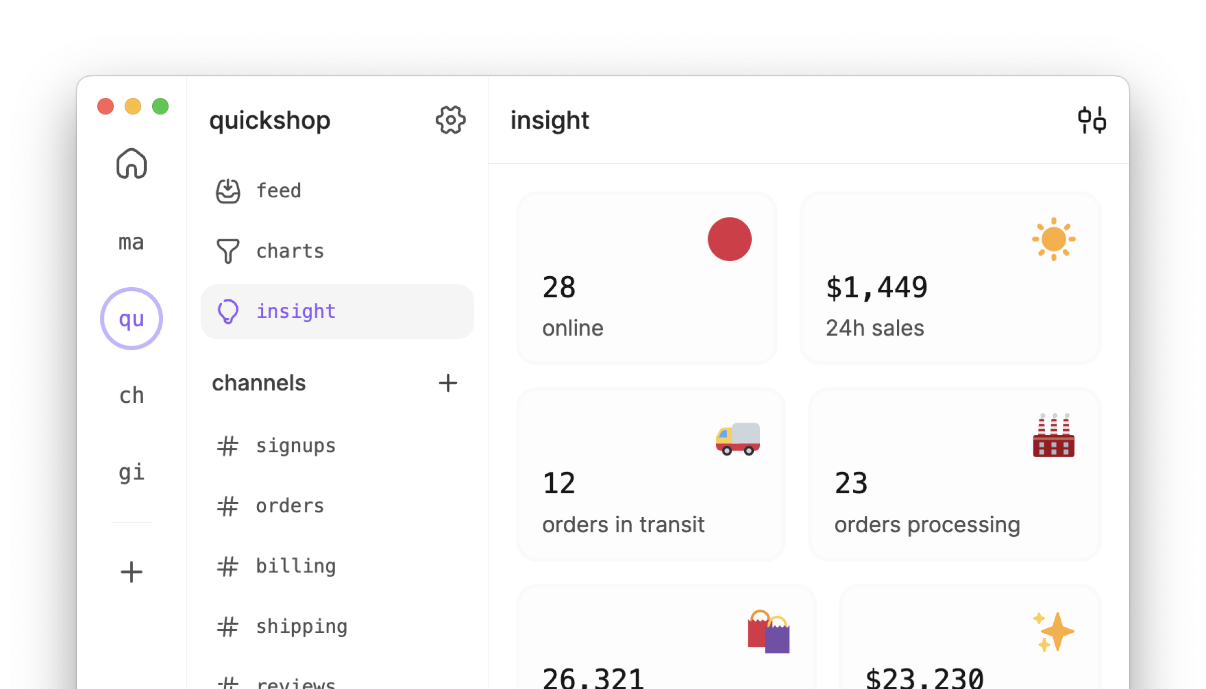Click the home icon in the sidebar

(131, 164)
